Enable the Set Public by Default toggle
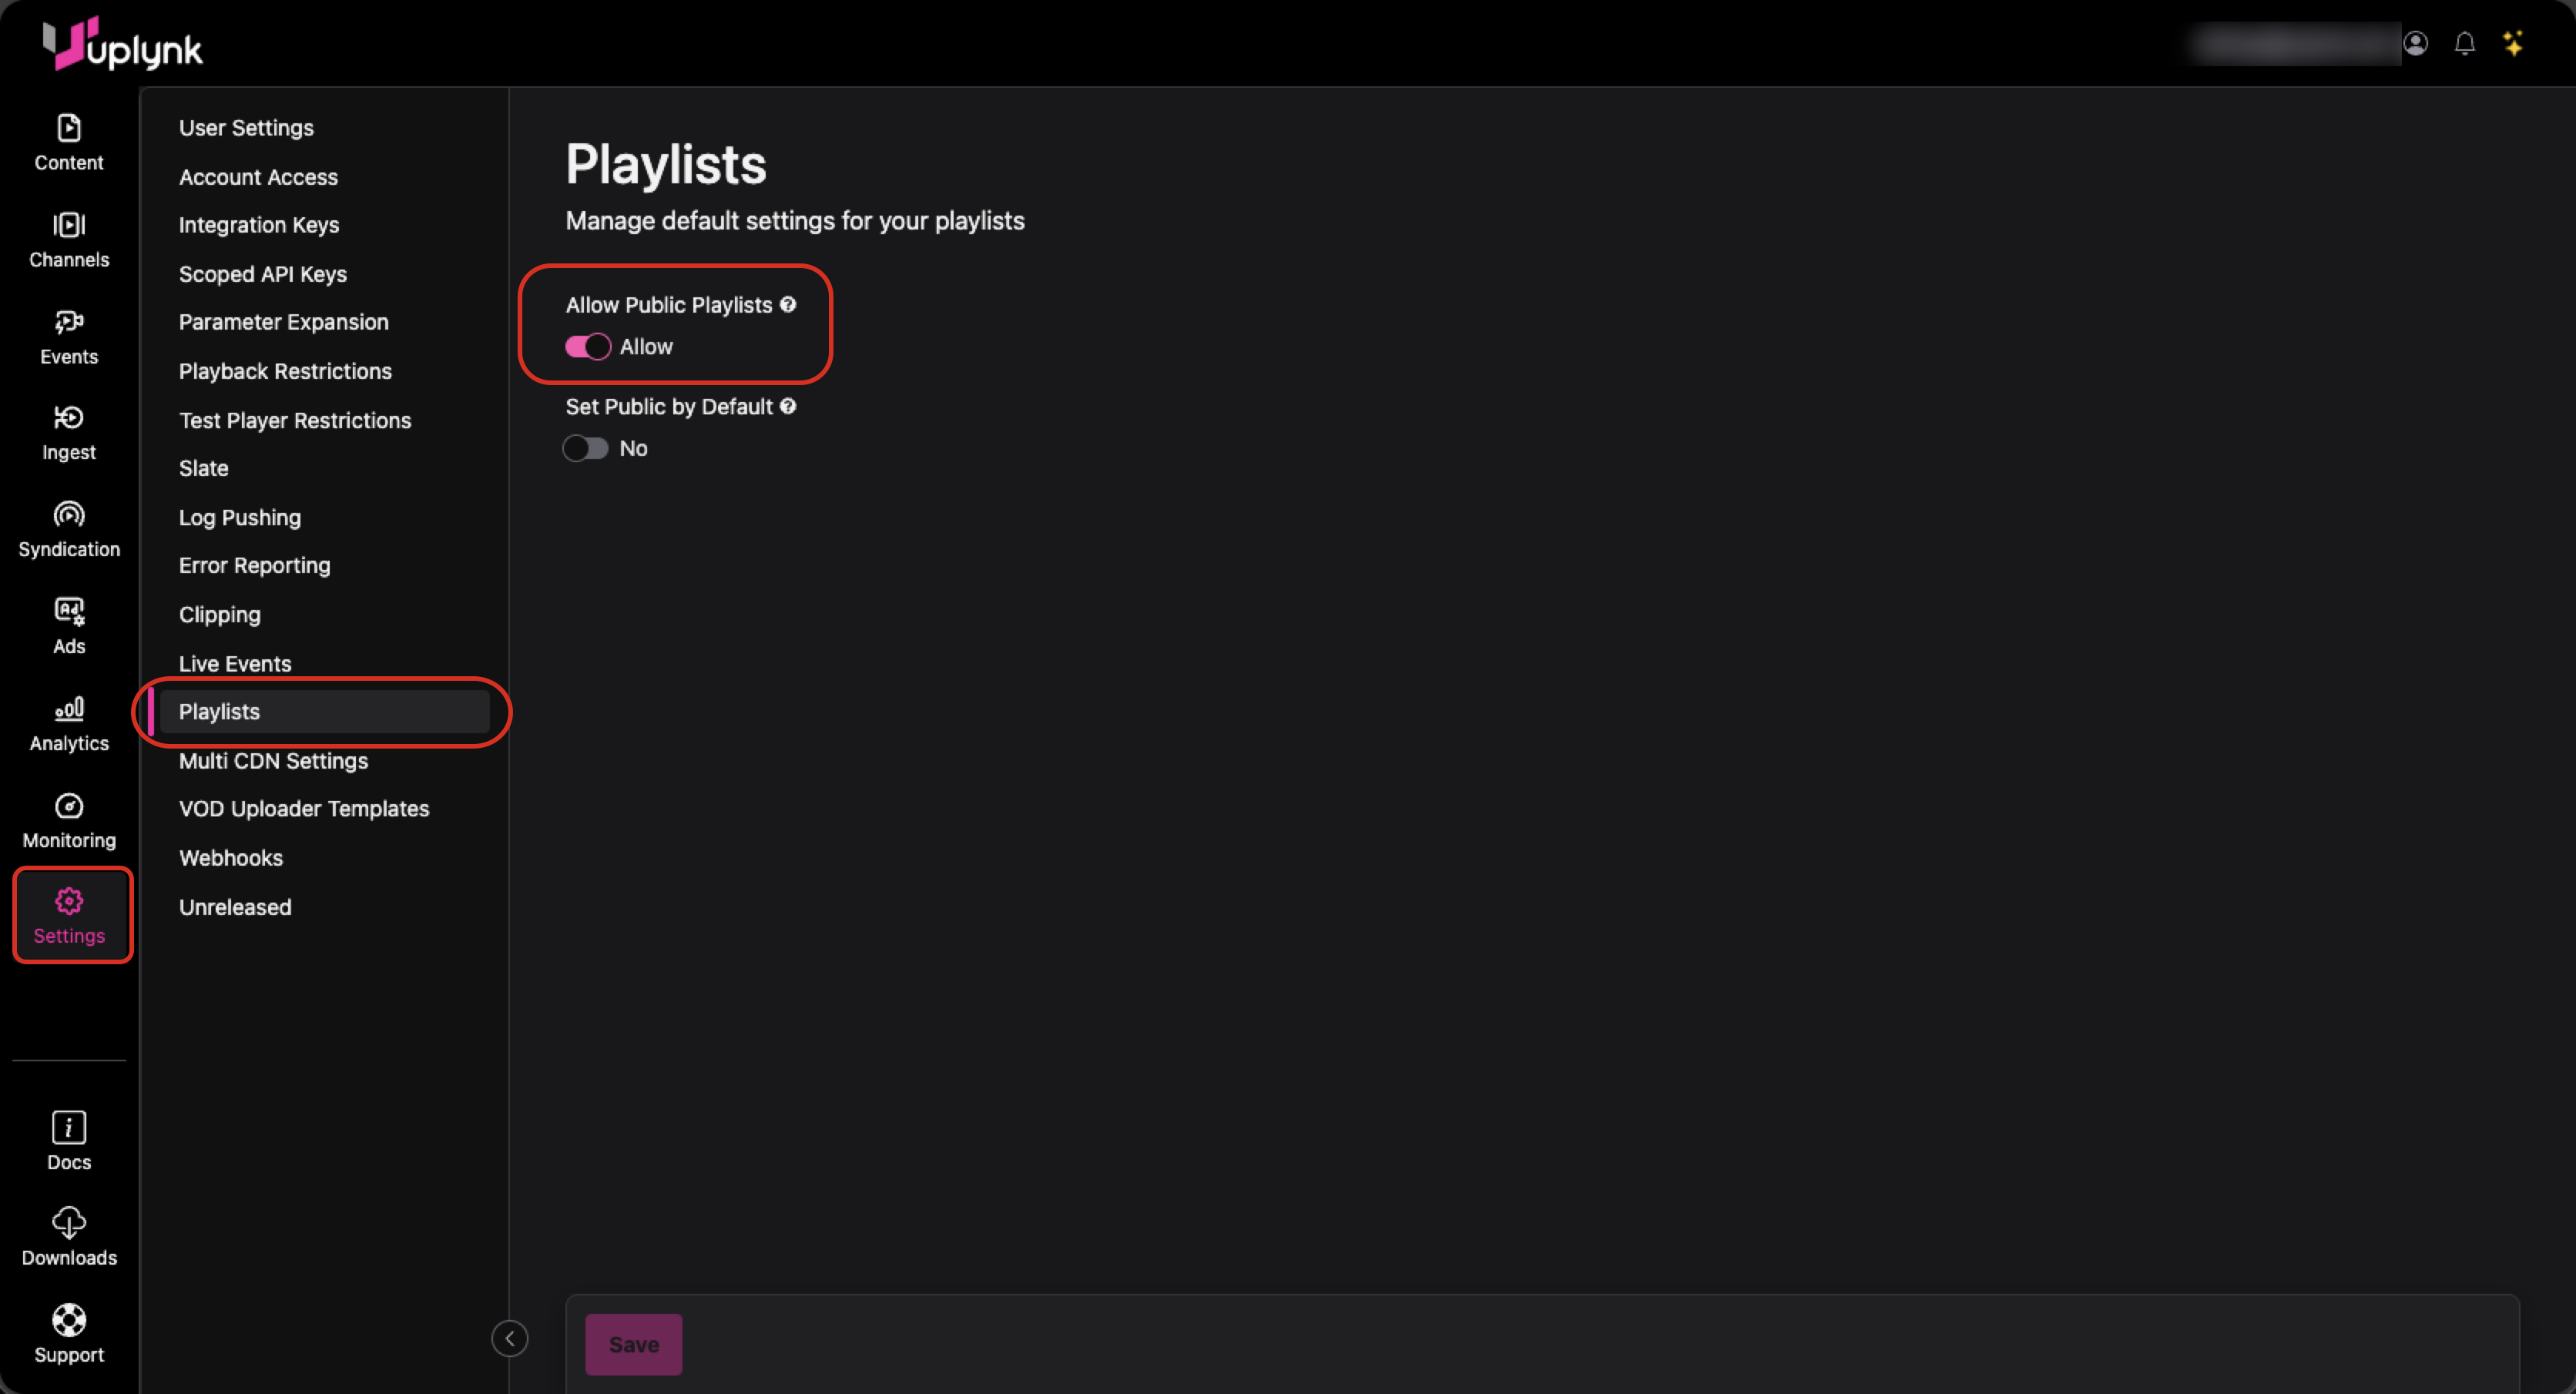Screen dimensions: 2576x1394 point(586,449)
